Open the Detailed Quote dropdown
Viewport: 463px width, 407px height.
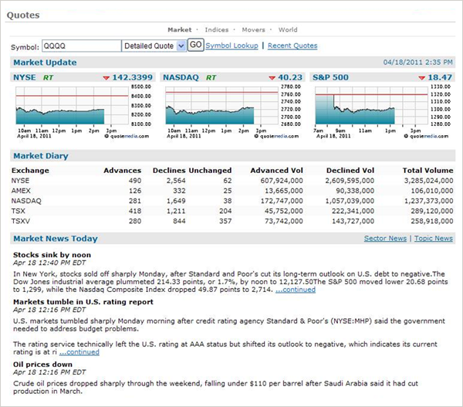(154, 46)
